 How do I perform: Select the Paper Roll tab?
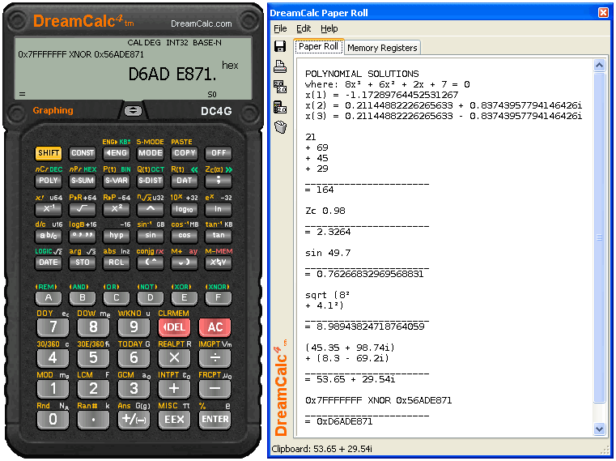click(318, 46)
